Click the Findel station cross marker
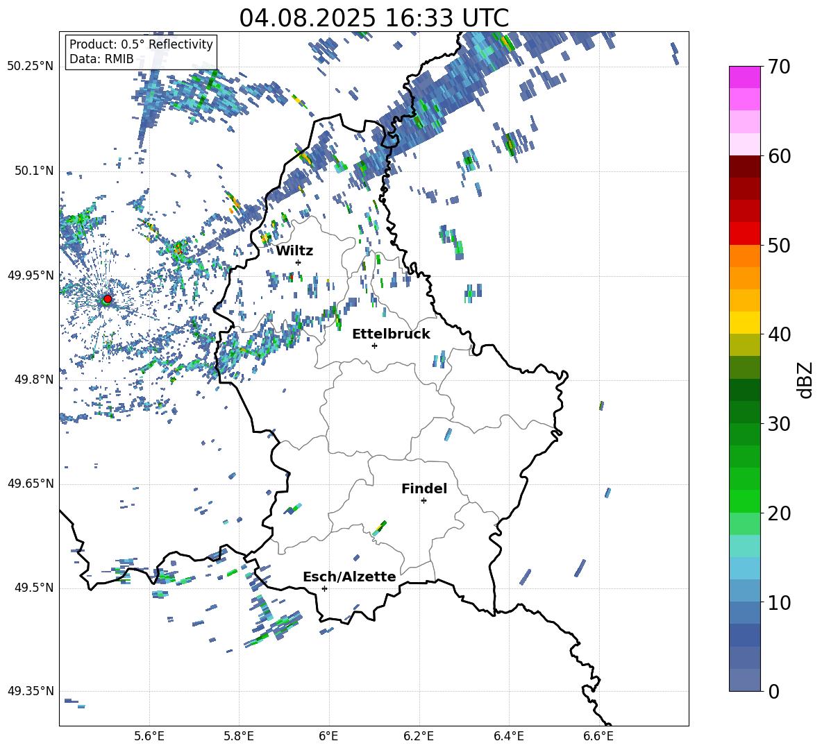Screen dimensions: 822x750 (x=423, y=501)
